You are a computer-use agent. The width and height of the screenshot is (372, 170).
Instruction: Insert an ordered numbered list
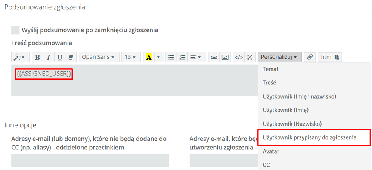point(182,57)
